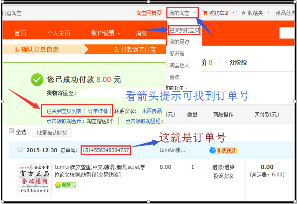
Task: Click the order number 1514556348364737
Action: click(x=106, y=150)
